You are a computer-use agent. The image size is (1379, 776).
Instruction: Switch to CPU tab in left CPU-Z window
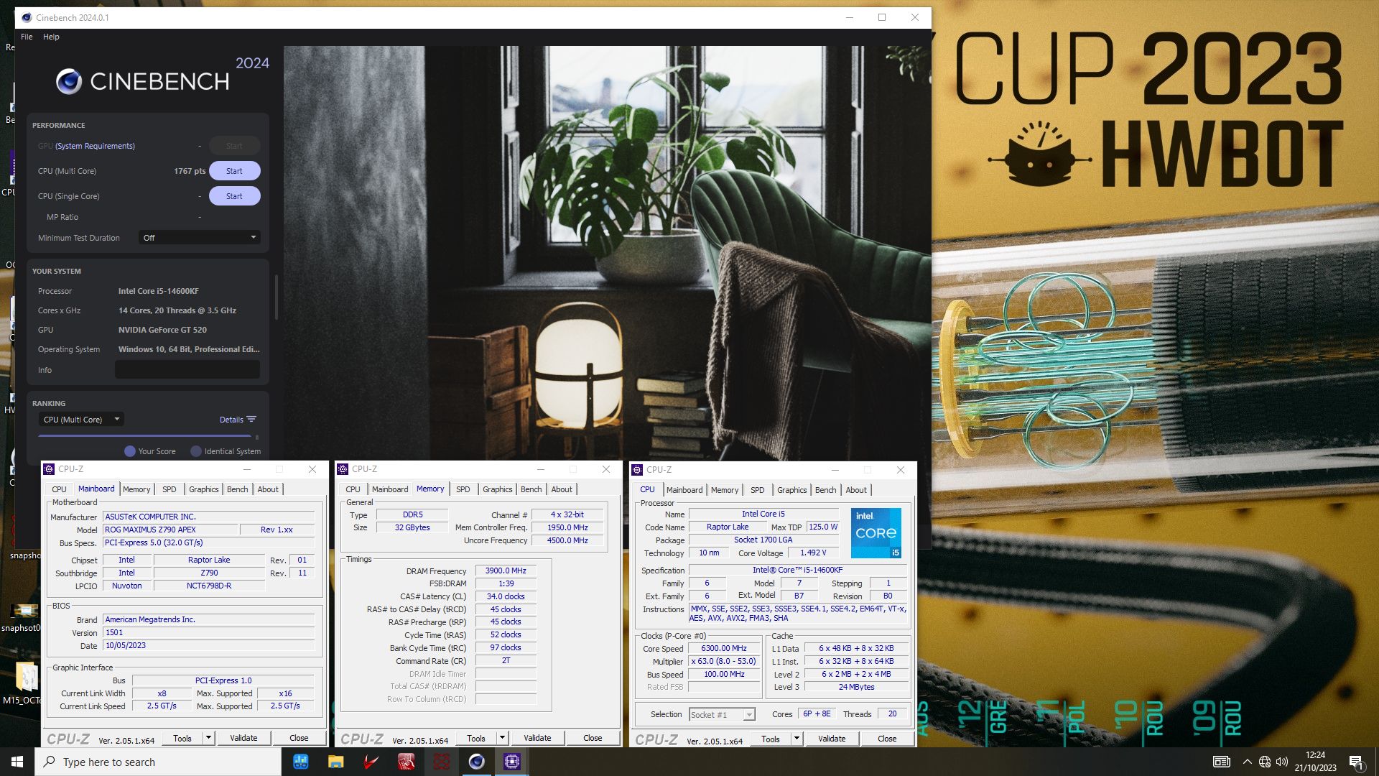click(x=59, y=489)
